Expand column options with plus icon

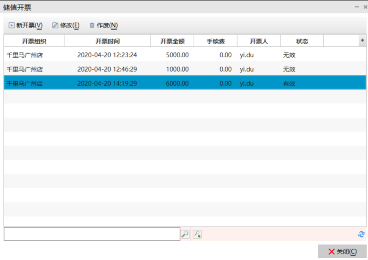362,40
